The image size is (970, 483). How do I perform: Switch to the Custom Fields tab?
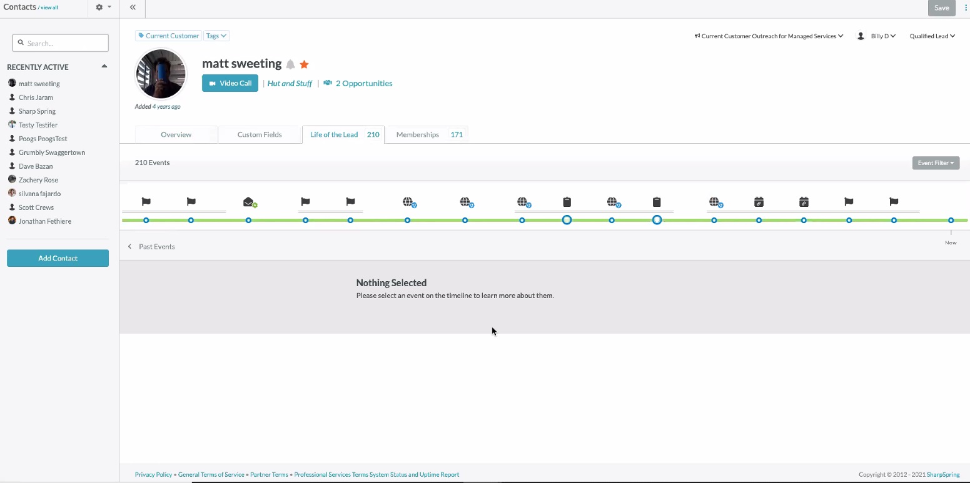click(260, 134)
